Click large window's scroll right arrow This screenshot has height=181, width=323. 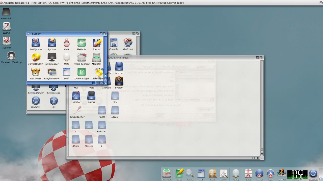click(258, 158)
